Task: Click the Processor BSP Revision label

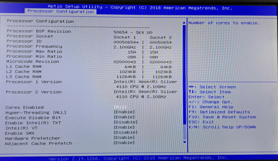Action: pos(39,31)
